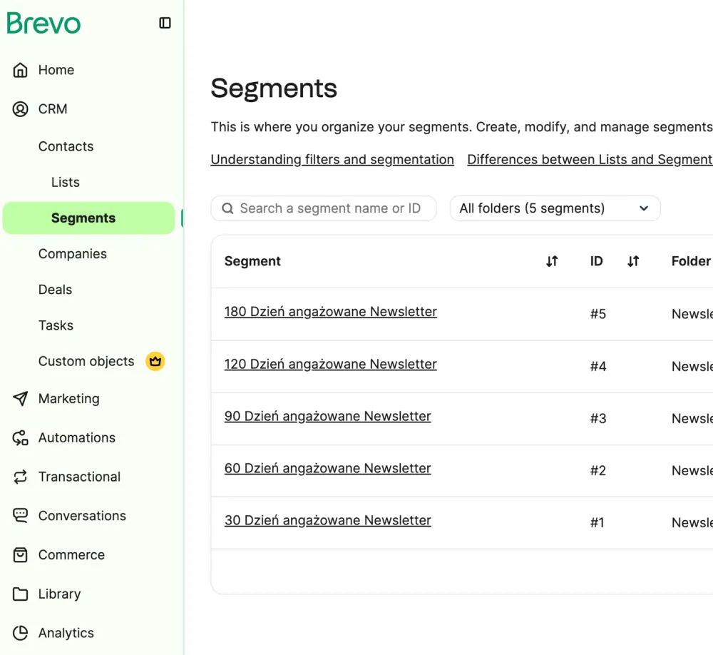
Task: Go to Lists in the sidebar
Action: coord(66,183)
